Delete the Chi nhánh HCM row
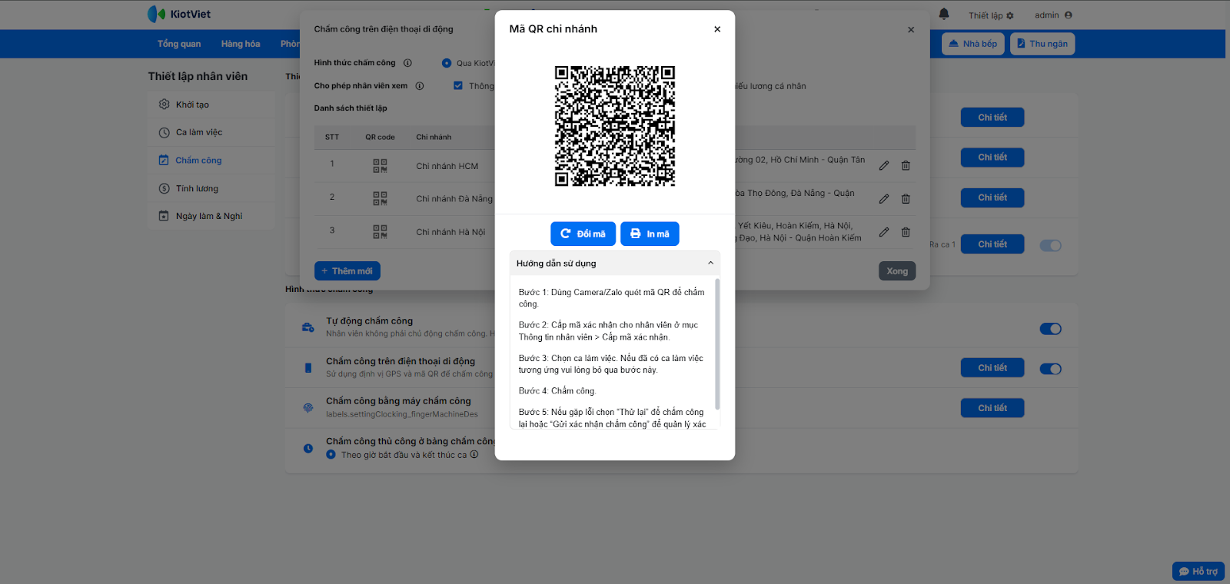Screen dimensions: 1230x584 (906, 166)
